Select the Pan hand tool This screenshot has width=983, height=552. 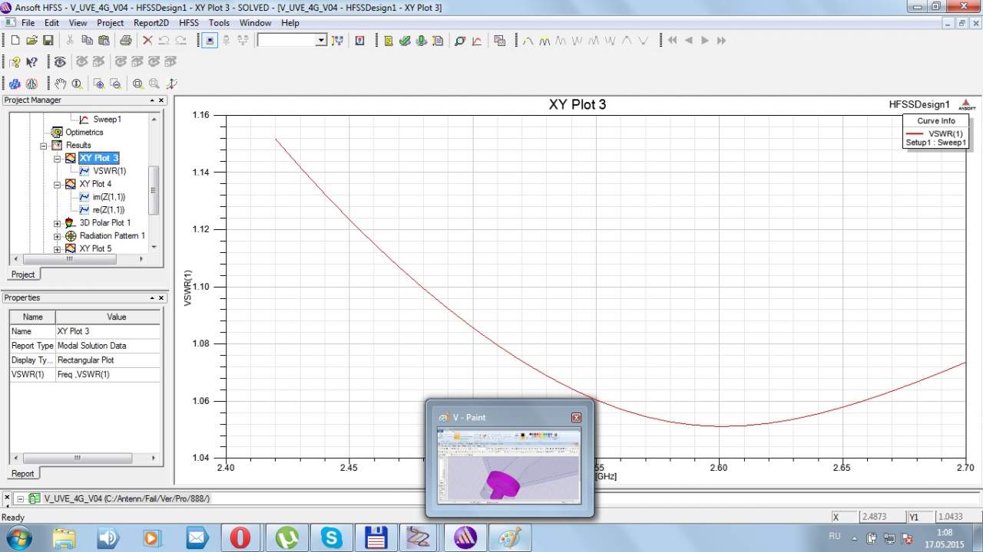coord(60,84)
